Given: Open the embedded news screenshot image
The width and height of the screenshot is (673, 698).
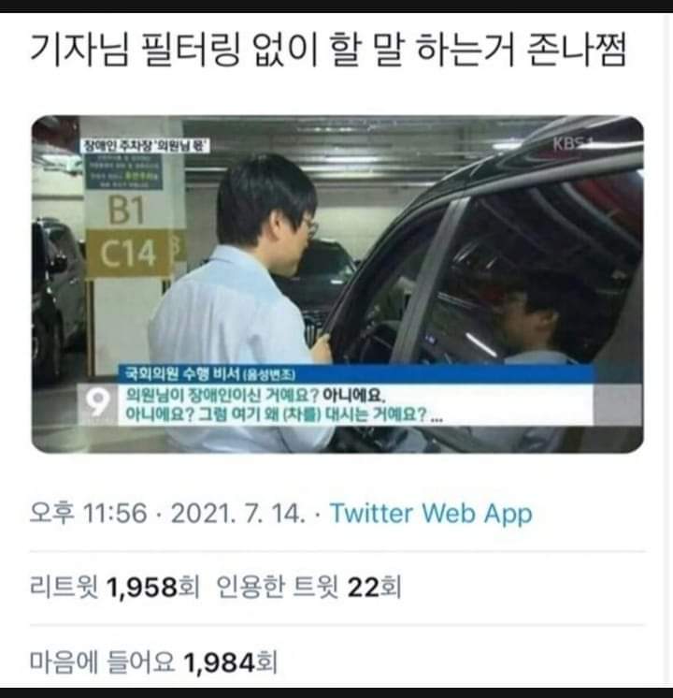Looking at the screenshot, I should click(337, 284).
